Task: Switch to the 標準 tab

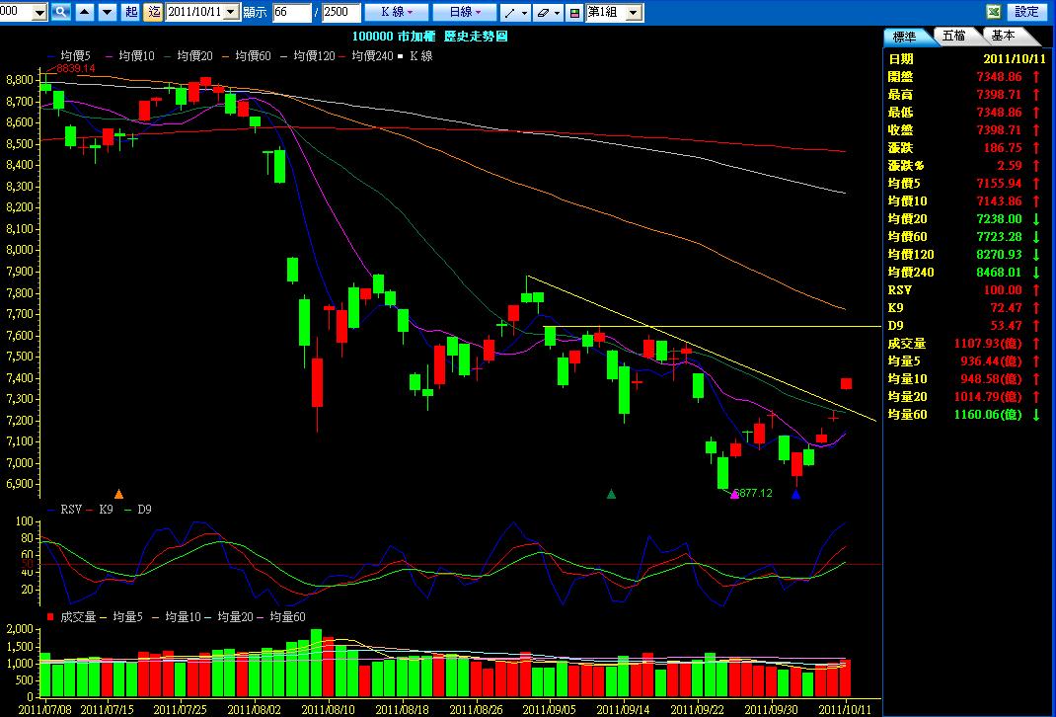Action: coord(906,37)
